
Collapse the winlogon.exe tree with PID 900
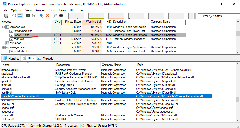4,27
